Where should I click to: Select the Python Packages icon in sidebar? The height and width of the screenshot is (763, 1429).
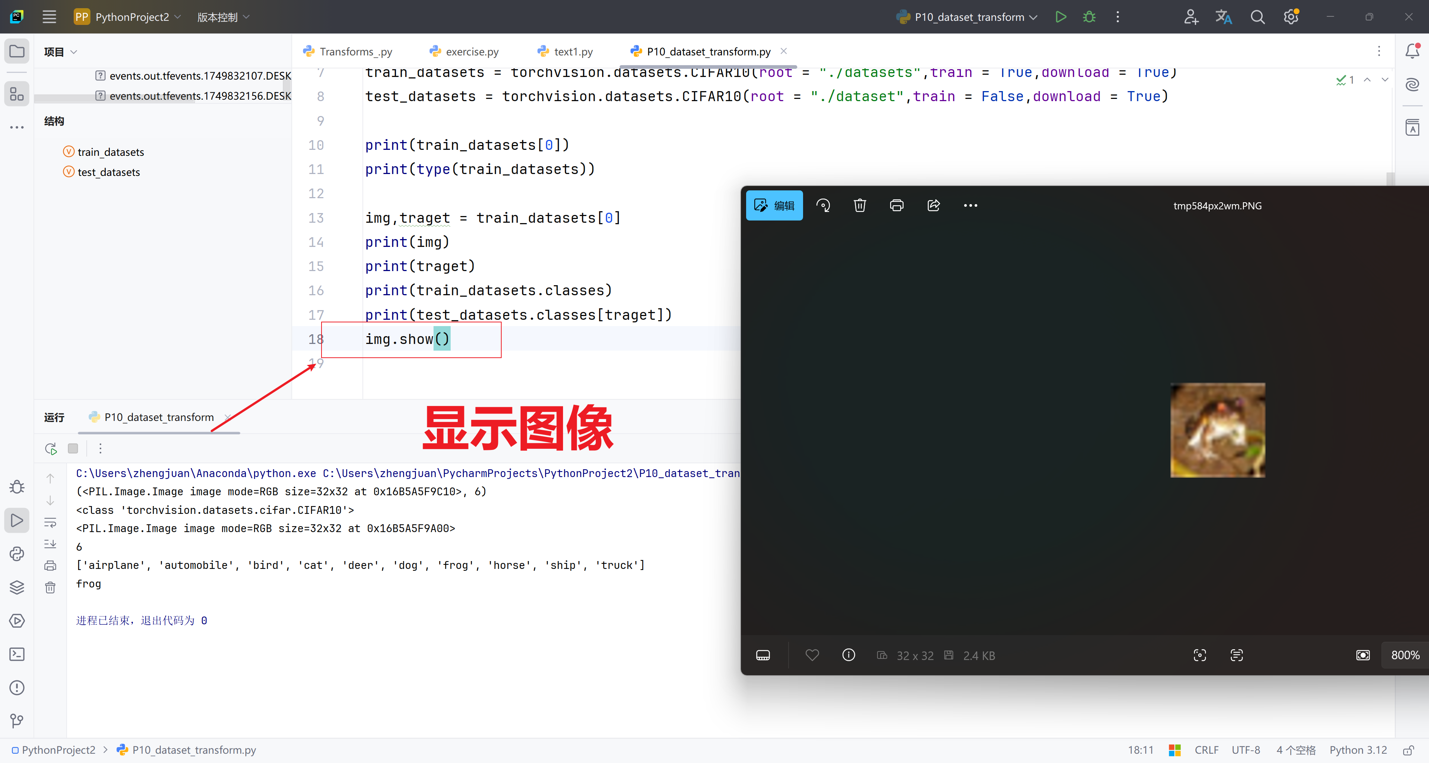click(x=17, y=554)
